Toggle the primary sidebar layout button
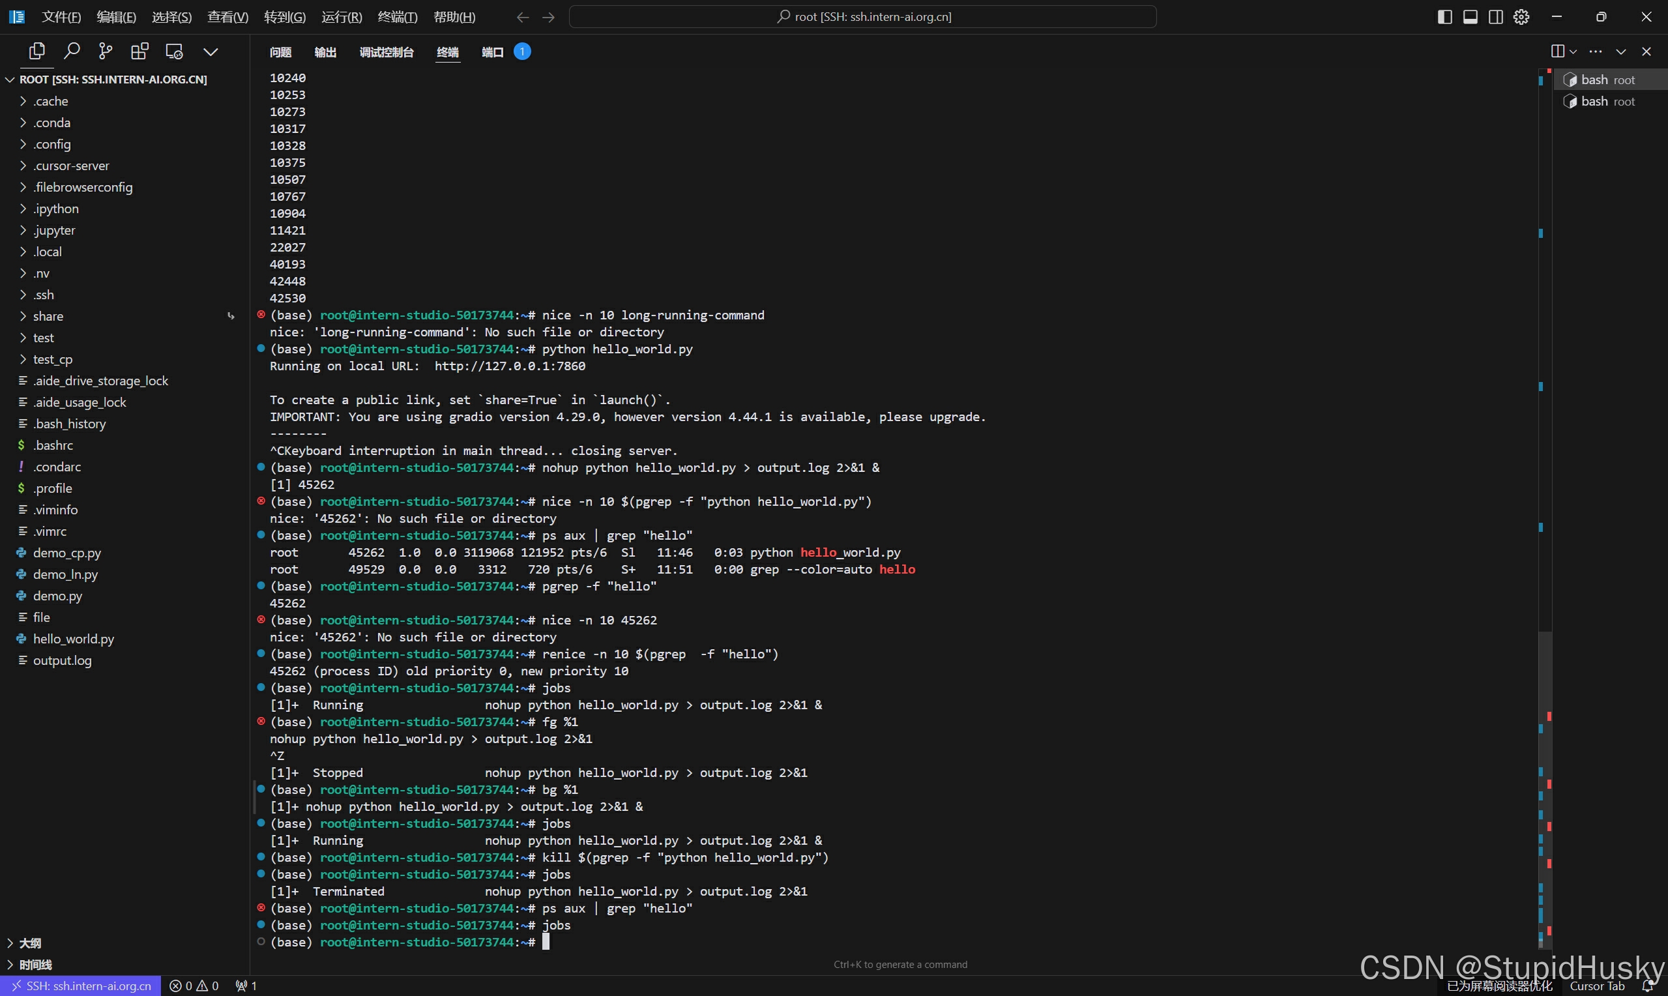The height and width of the screenshot is (996, 1668). pos(1445,17)
